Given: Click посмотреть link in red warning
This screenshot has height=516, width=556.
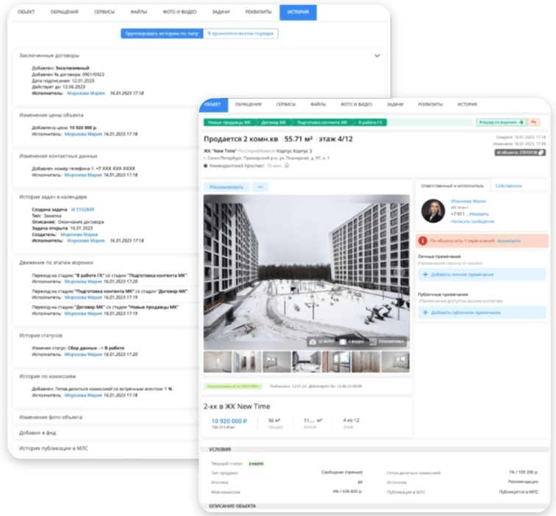Looking at the screenshot, I should pos(508,241).
